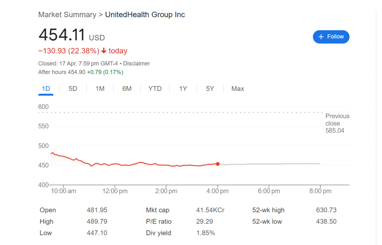382x245 pixels.
Task: Click the Previous close 585.04 label
Action: 337,123
